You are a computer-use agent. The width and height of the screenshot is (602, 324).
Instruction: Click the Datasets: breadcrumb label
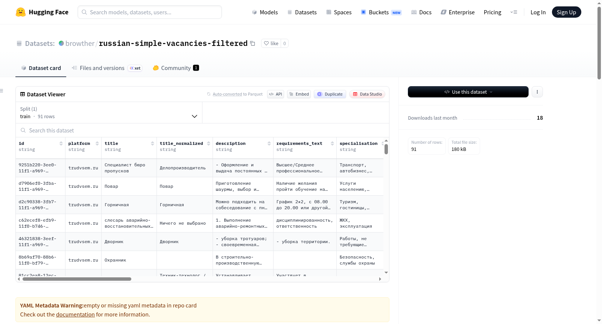coord(40,43)
